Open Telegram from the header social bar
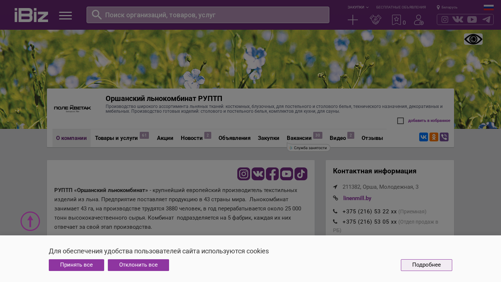This screenshot has height=282, width=501. (486, 19)
